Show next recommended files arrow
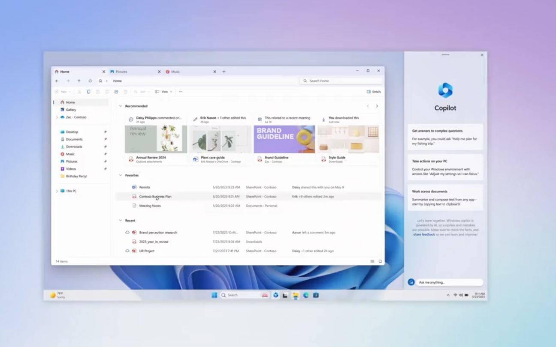Screen dimensions: 556x347 [x=377, y=106]
